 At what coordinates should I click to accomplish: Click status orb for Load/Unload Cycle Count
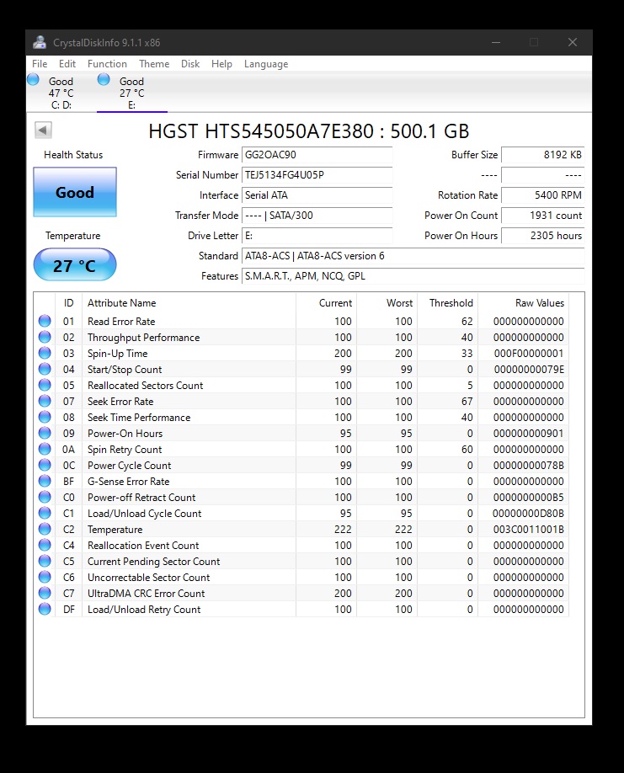pyautogui.click(x=45, y=513)
